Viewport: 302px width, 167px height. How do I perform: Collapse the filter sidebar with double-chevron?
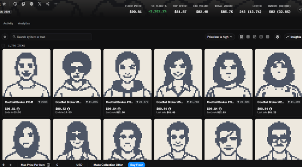coord(5,37)
